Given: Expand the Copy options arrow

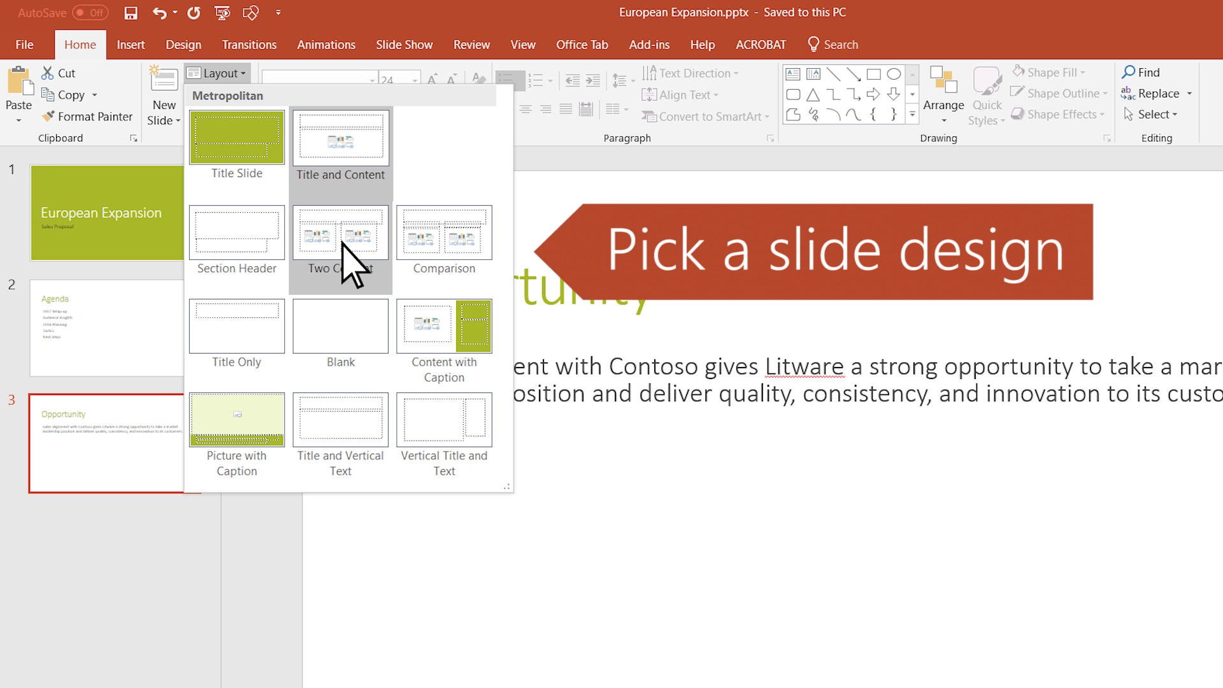Looking at the screenshot, I should point(94,95).
